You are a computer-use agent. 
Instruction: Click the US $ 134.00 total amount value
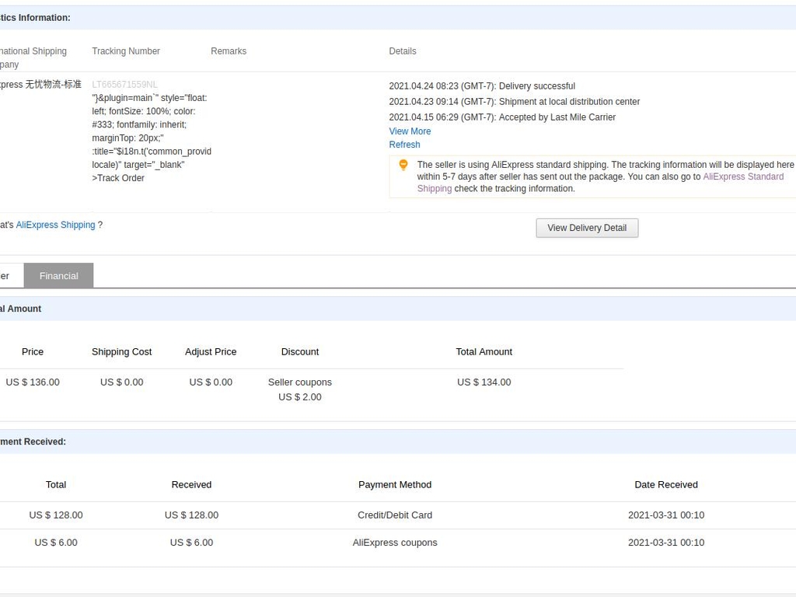point(484,382)
